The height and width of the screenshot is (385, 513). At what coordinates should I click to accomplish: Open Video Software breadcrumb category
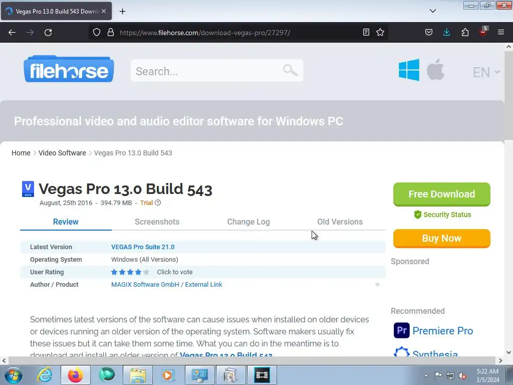click(62, 153)
